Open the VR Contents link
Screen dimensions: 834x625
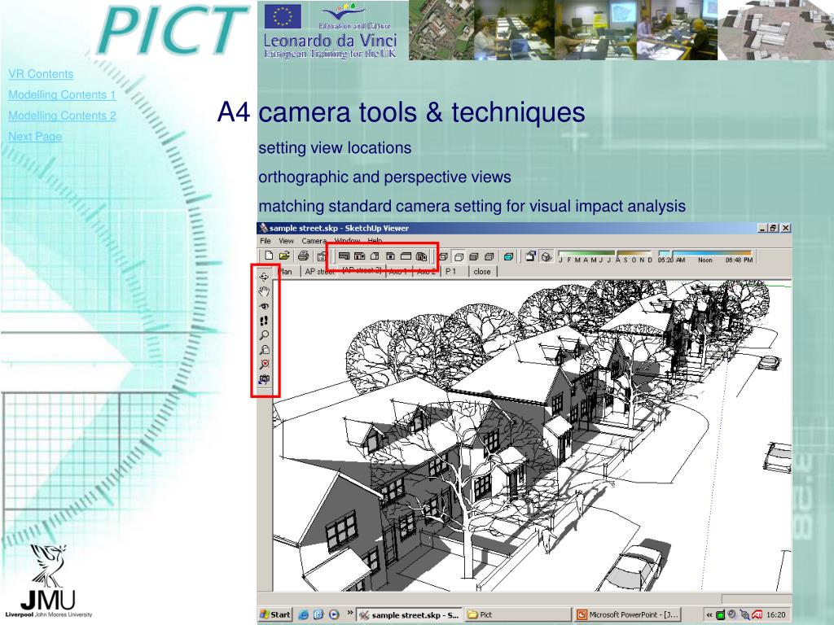tap(41, 74)
